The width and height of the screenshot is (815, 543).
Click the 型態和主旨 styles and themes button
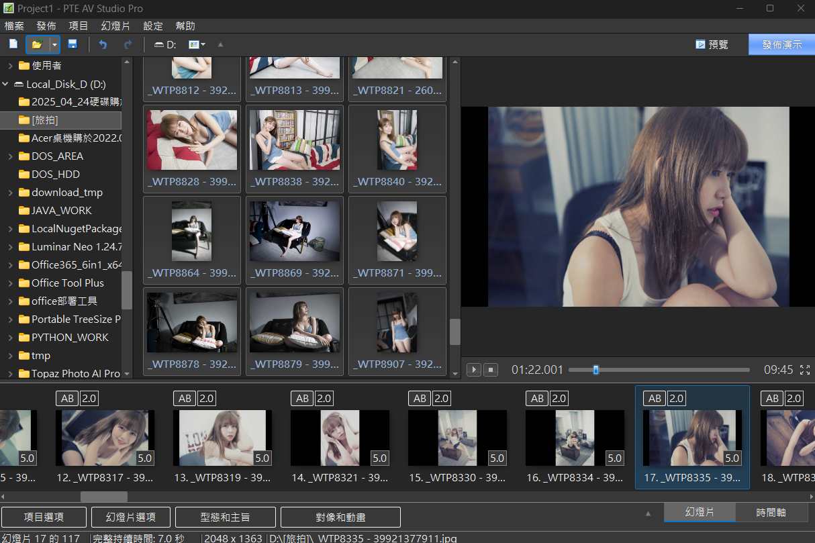pyautogui.click(x=226, y=517)
